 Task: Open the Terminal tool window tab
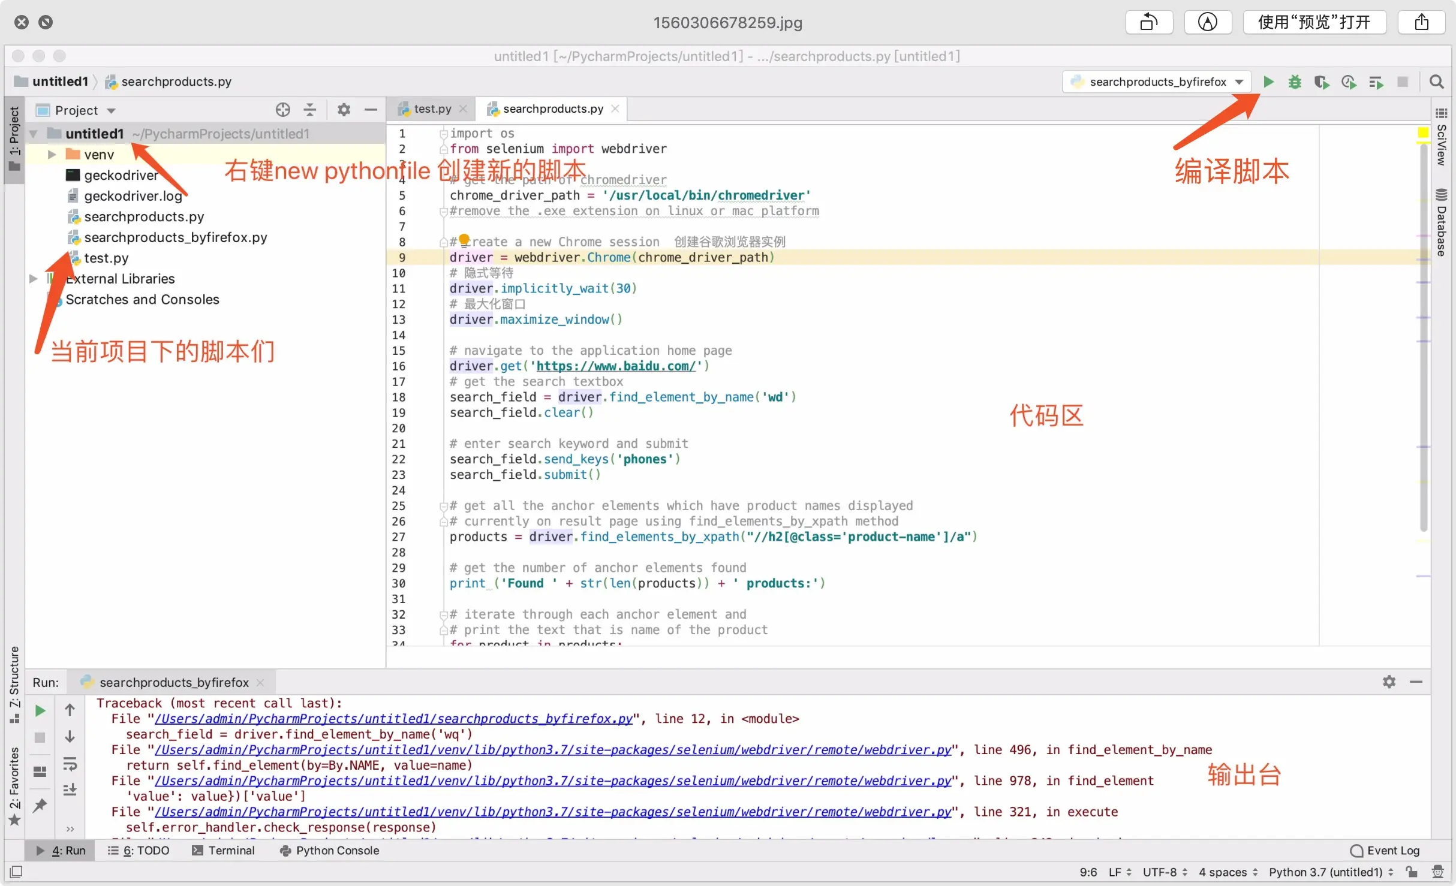click(223, 851)
